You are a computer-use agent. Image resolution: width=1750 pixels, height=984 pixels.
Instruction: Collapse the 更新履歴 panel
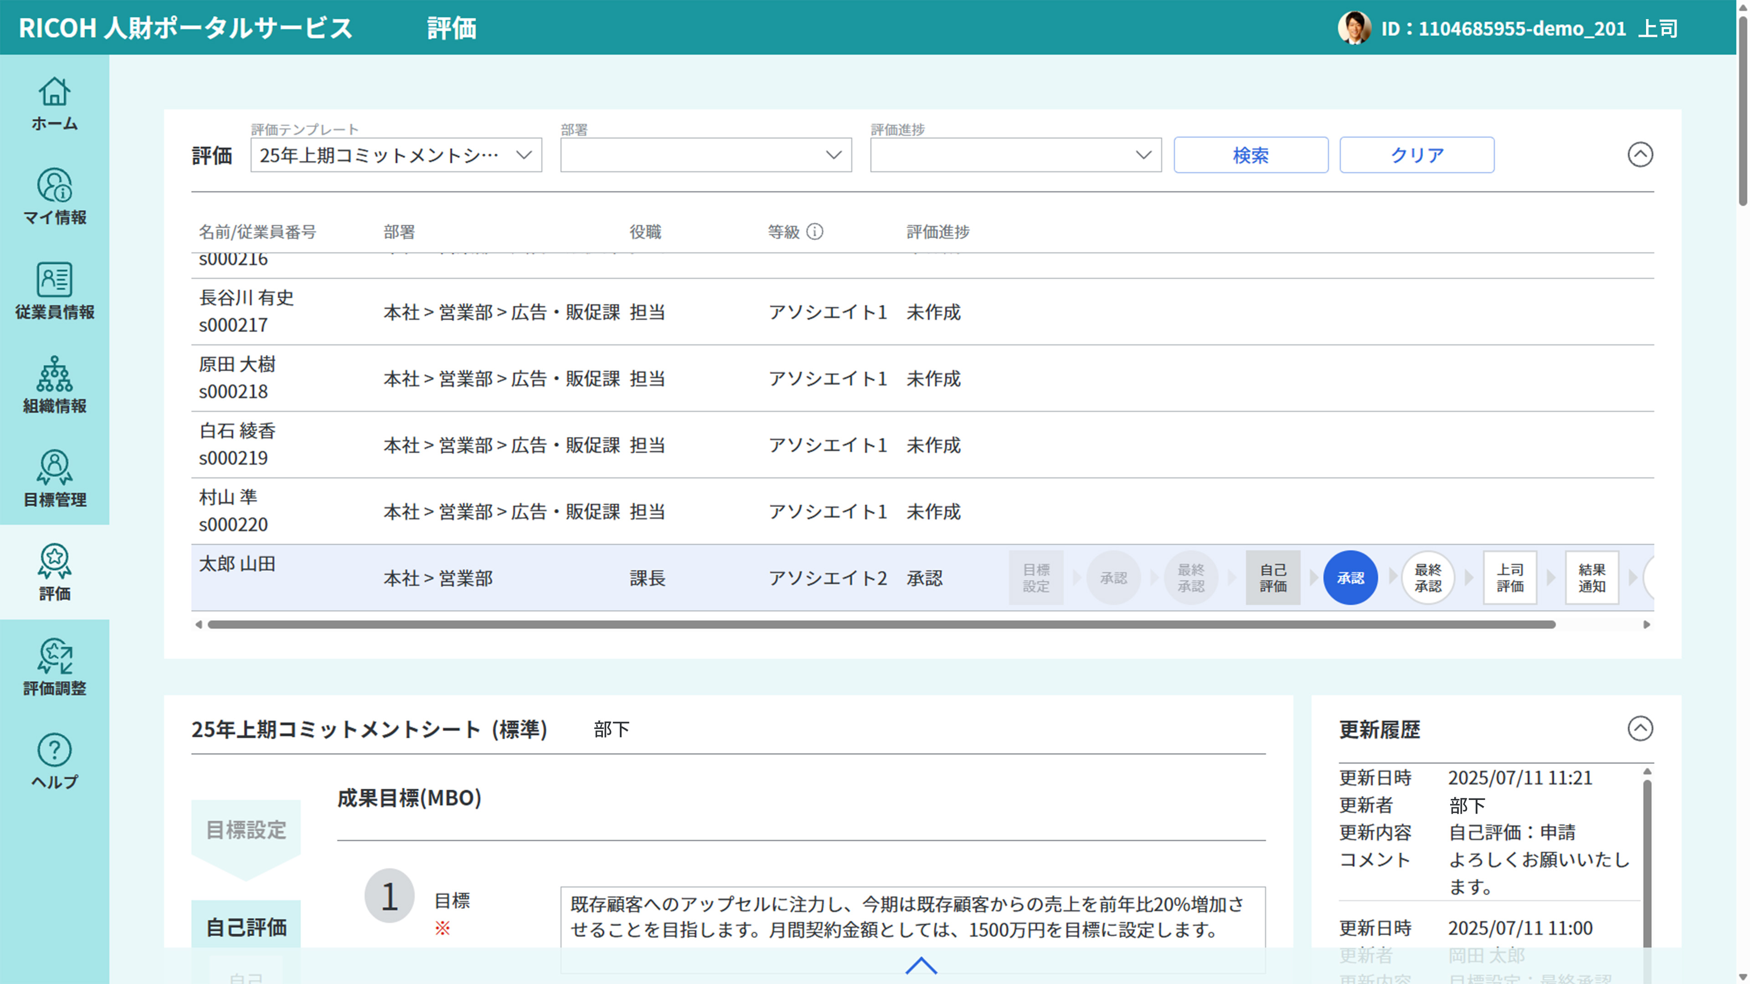[x=1639, y=729]
